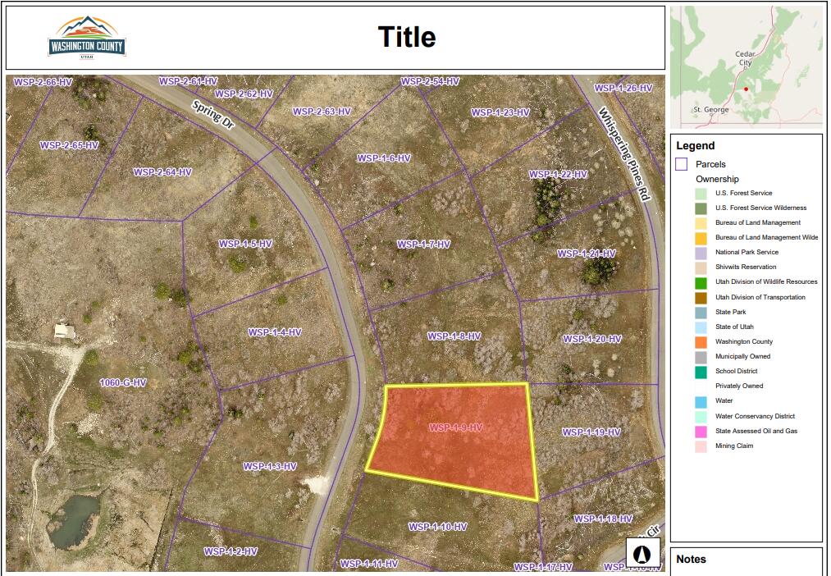Screen dimensions: 831x576
Task: Click the Spring Dr road label
Action: [x=212, y=112]
